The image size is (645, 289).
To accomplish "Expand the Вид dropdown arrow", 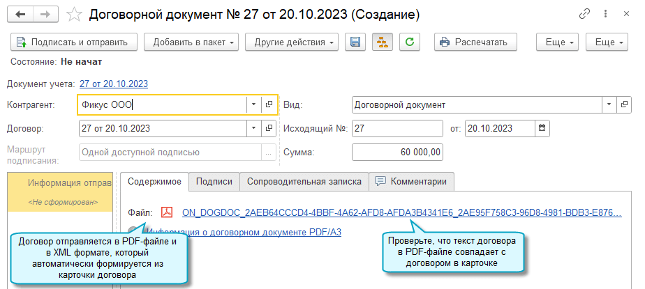I will click(609, 104).
